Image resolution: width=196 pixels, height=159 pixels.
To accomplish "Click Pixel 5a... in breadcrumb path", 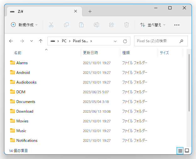I will click(80, 41).
